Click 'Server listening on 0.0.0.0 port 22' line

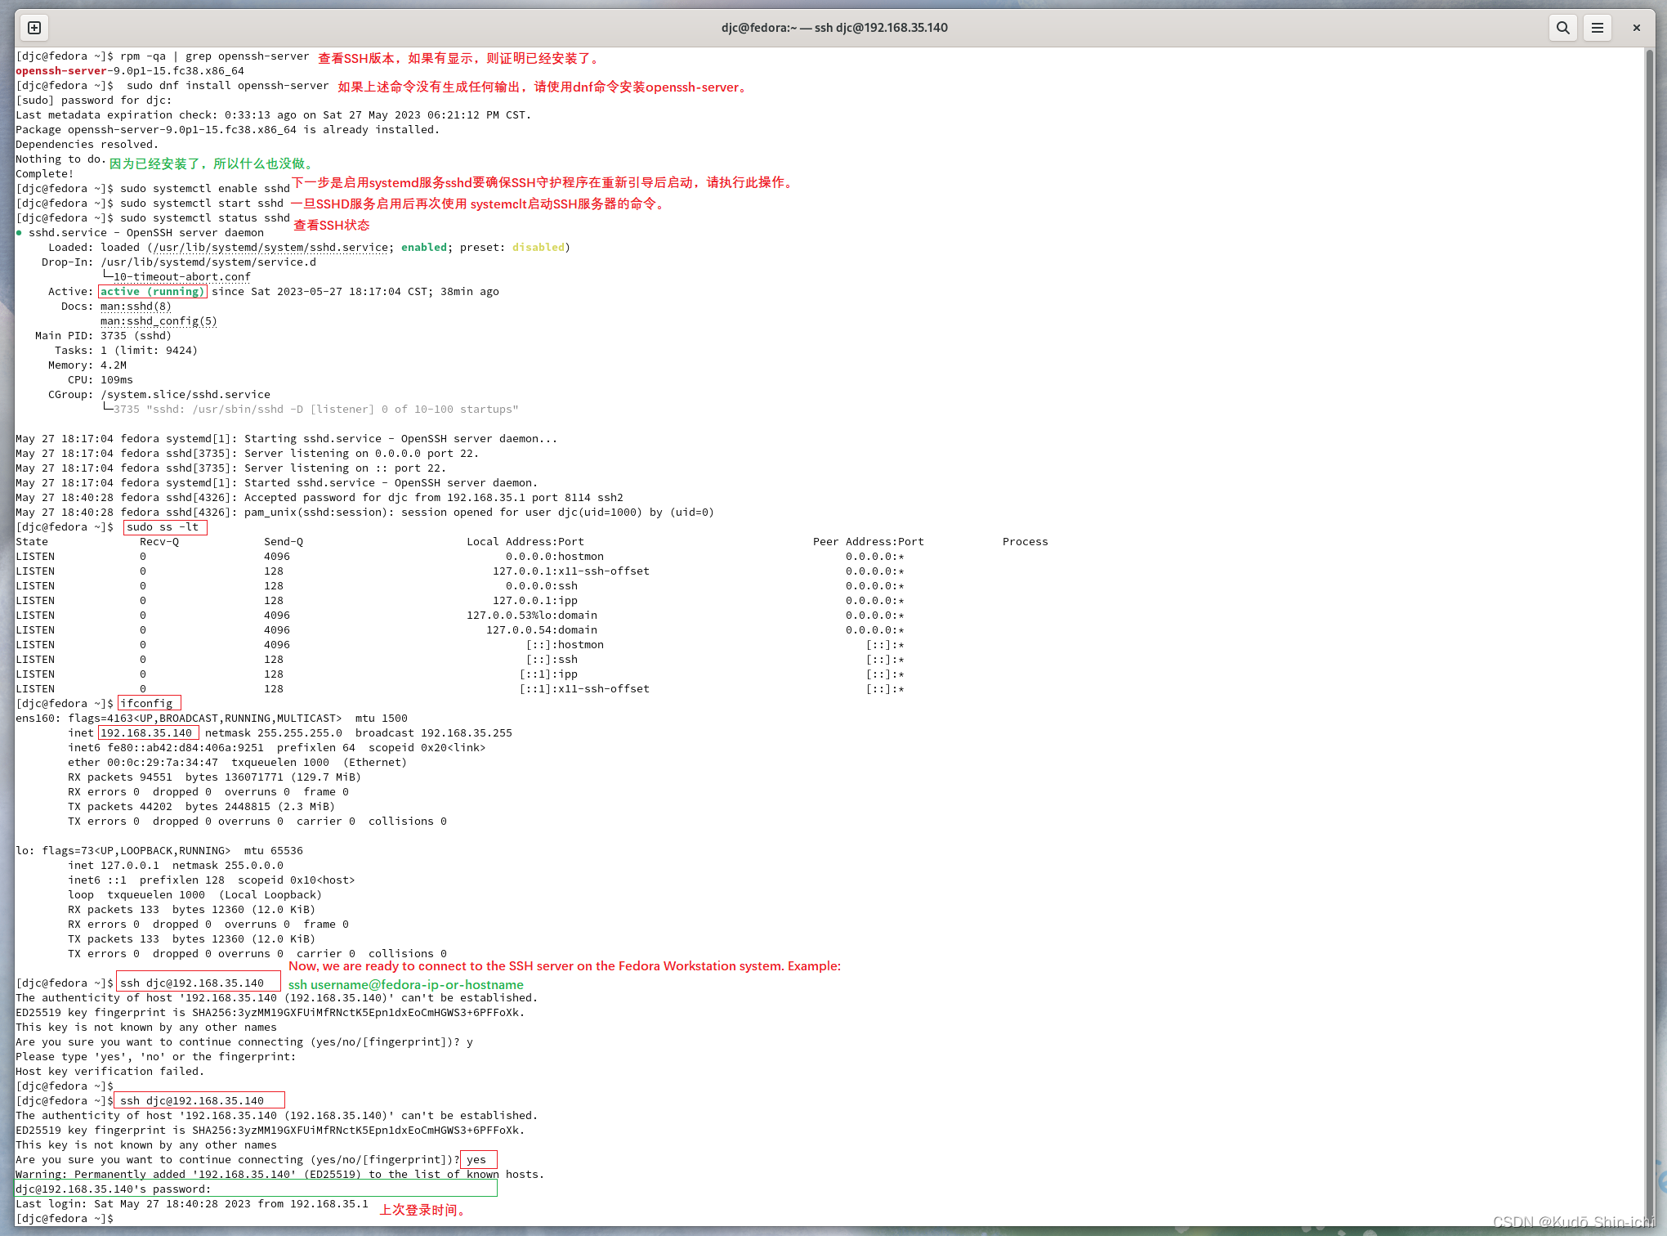[x=248, y=454]
